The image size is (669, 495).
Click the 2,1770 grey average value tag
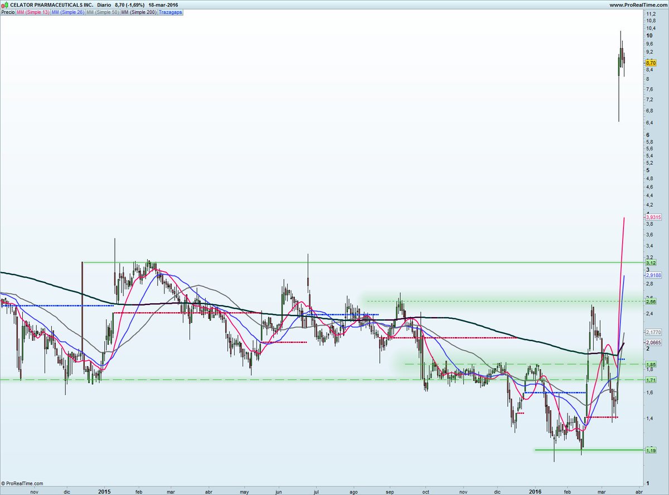(653, 332)
